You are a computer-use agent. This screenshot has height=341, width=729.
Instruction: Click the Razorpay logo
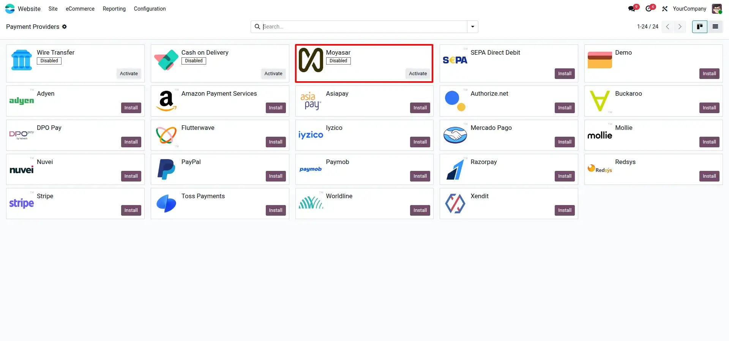(455, 169)
